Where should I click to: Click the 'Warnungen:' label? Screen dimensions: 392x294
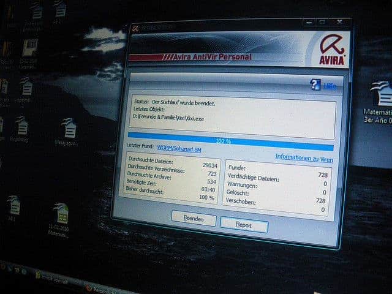[x=242, y=185]
